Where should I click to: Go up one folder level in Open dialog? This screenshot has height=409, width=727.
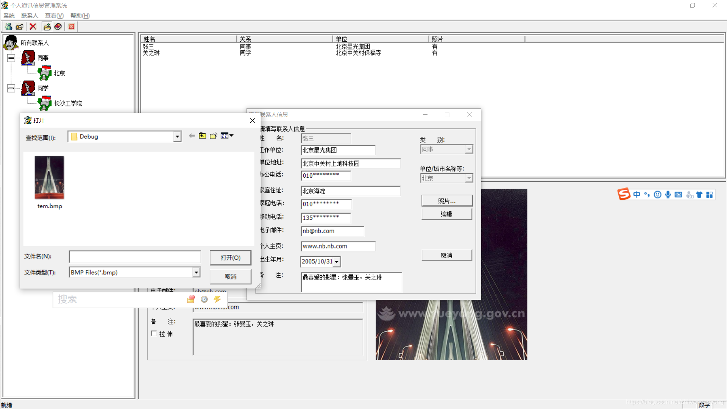click(x=203, y=136)
